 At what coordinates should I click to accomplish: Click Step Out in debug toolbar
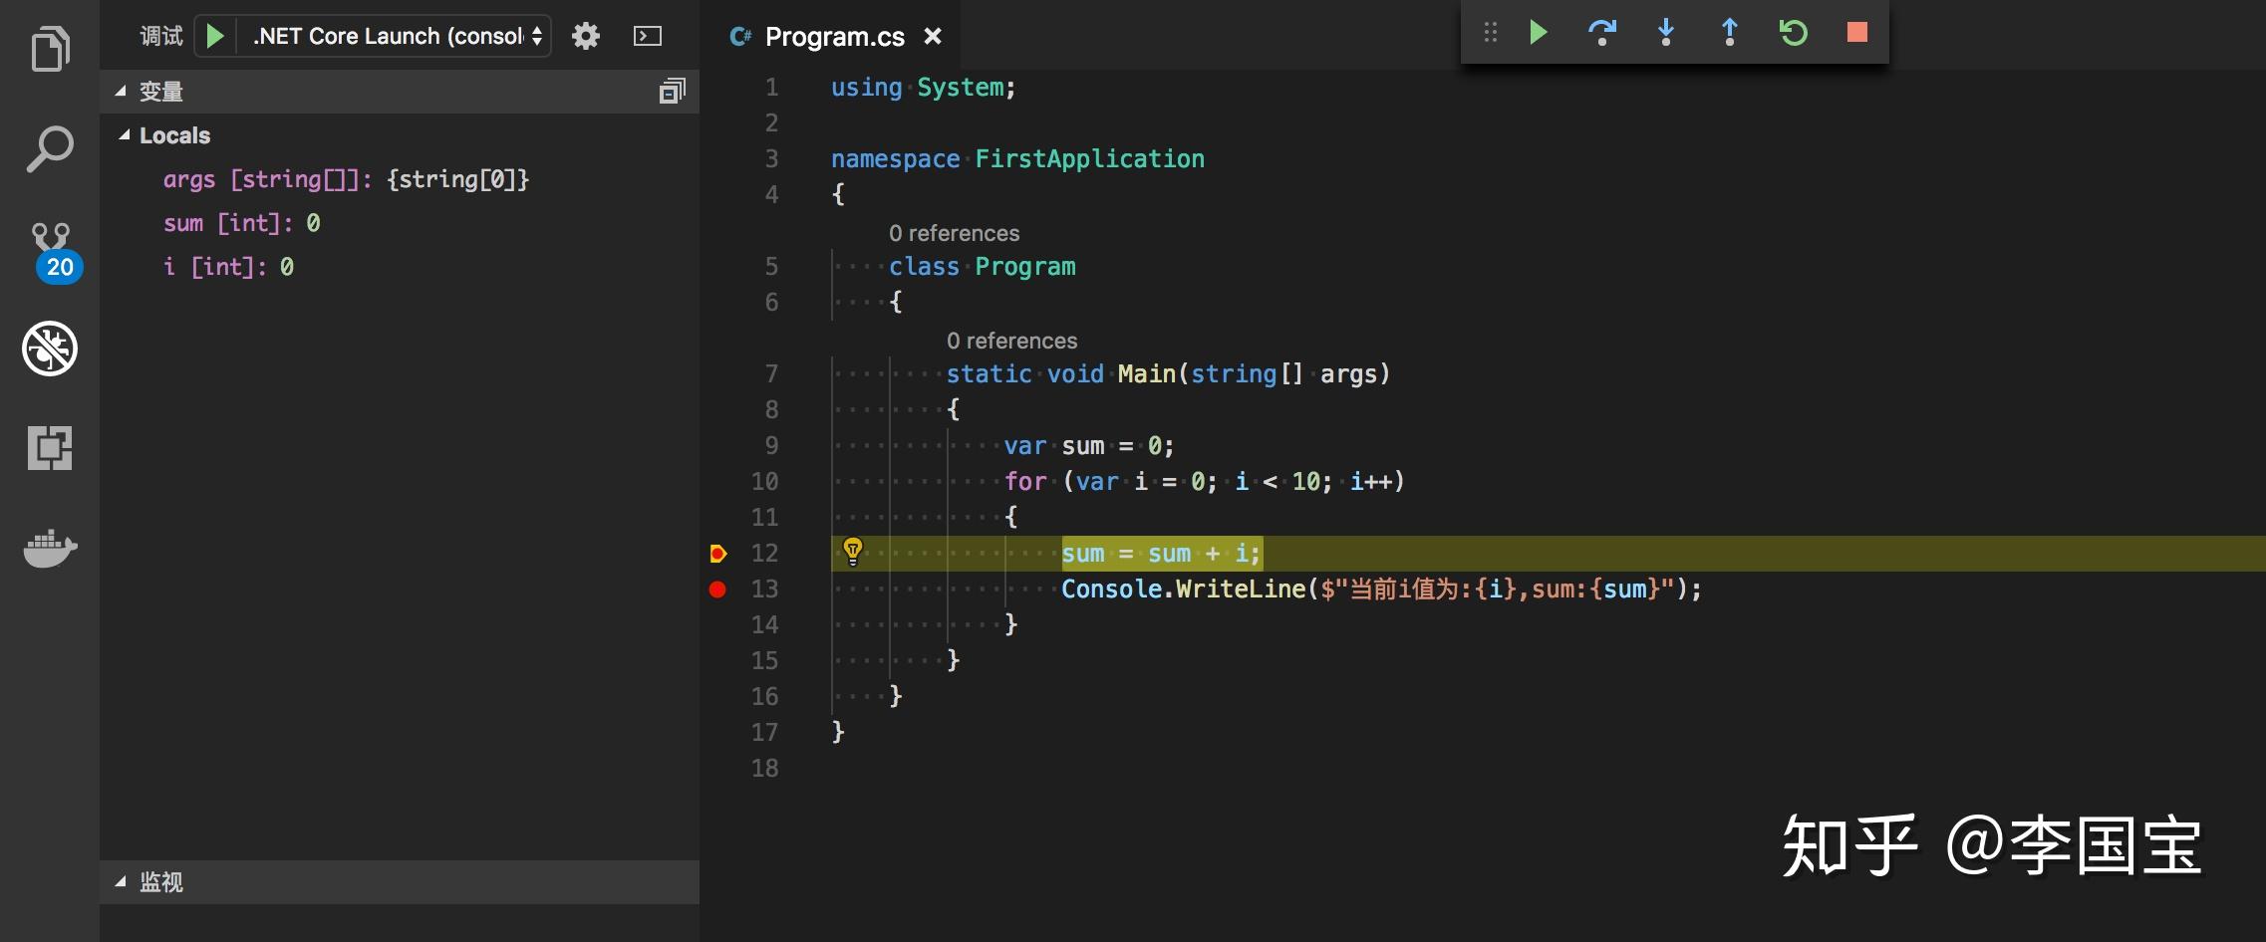1729,33
